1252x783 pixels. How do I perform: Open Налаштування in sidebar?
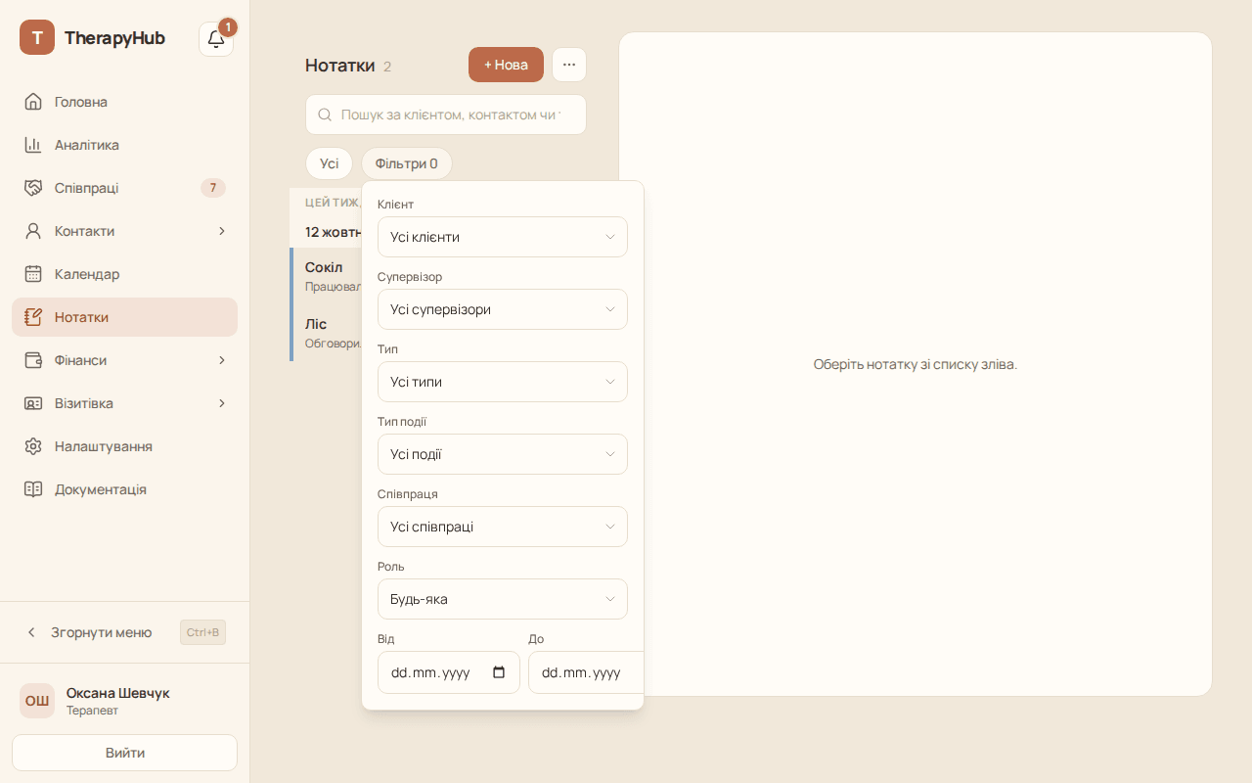click(x=124, y=446)
